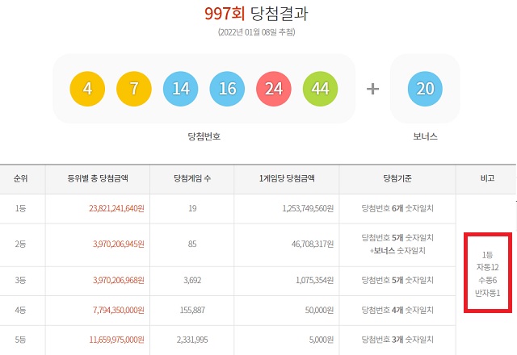Click the 자동12 remark text
The width and height of the screenshot is (517, 355).
487,267
